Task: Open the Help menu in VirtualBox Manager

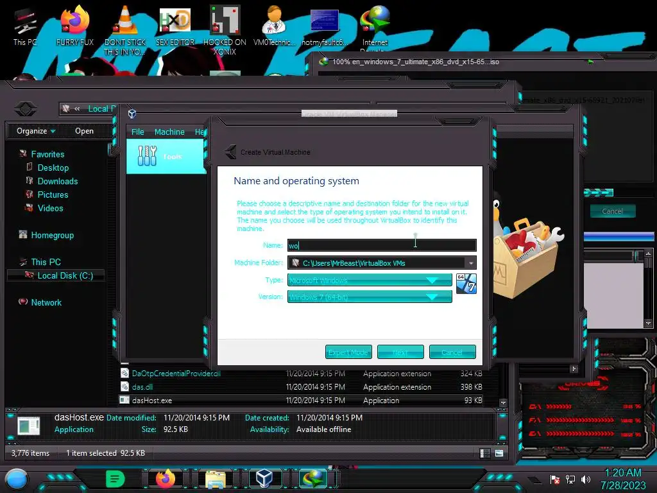Action: [x=200, y=132]
